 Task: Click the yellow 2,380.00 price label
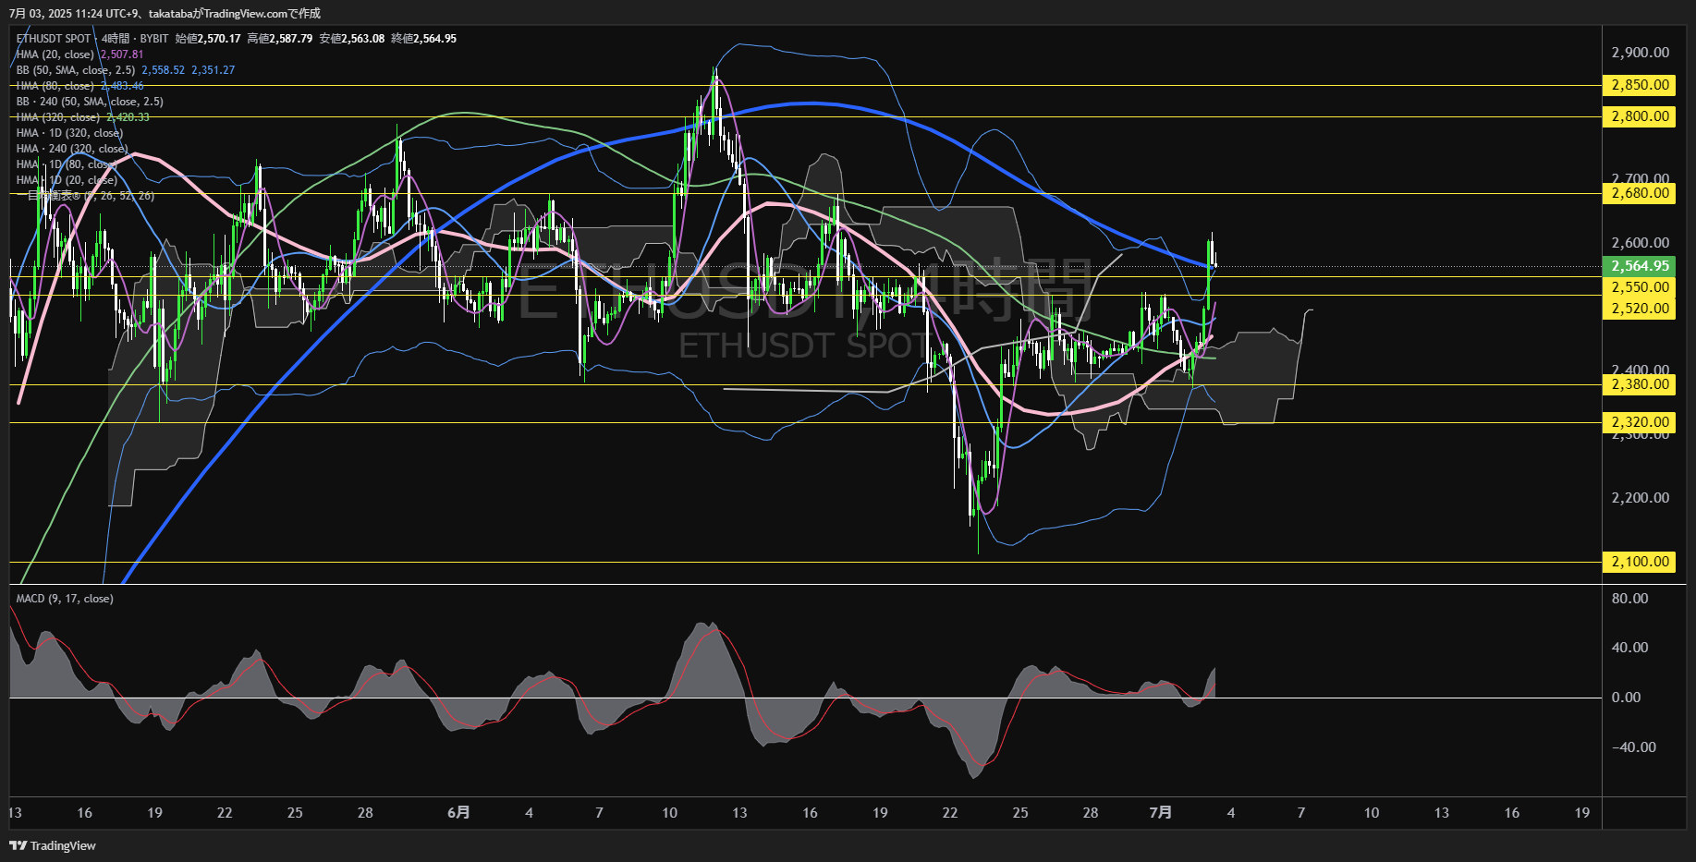(1640, 384)
